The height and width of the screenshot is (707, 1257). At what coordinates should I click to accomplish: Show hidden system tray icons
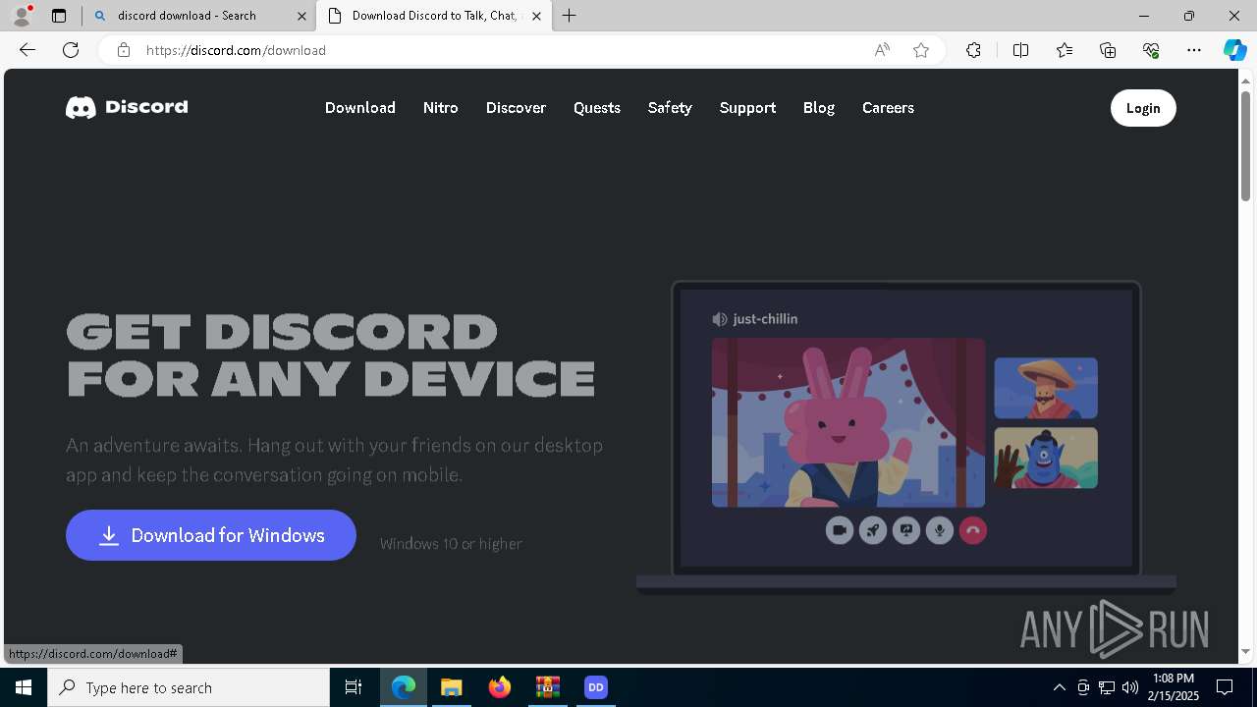(1060, 687)
